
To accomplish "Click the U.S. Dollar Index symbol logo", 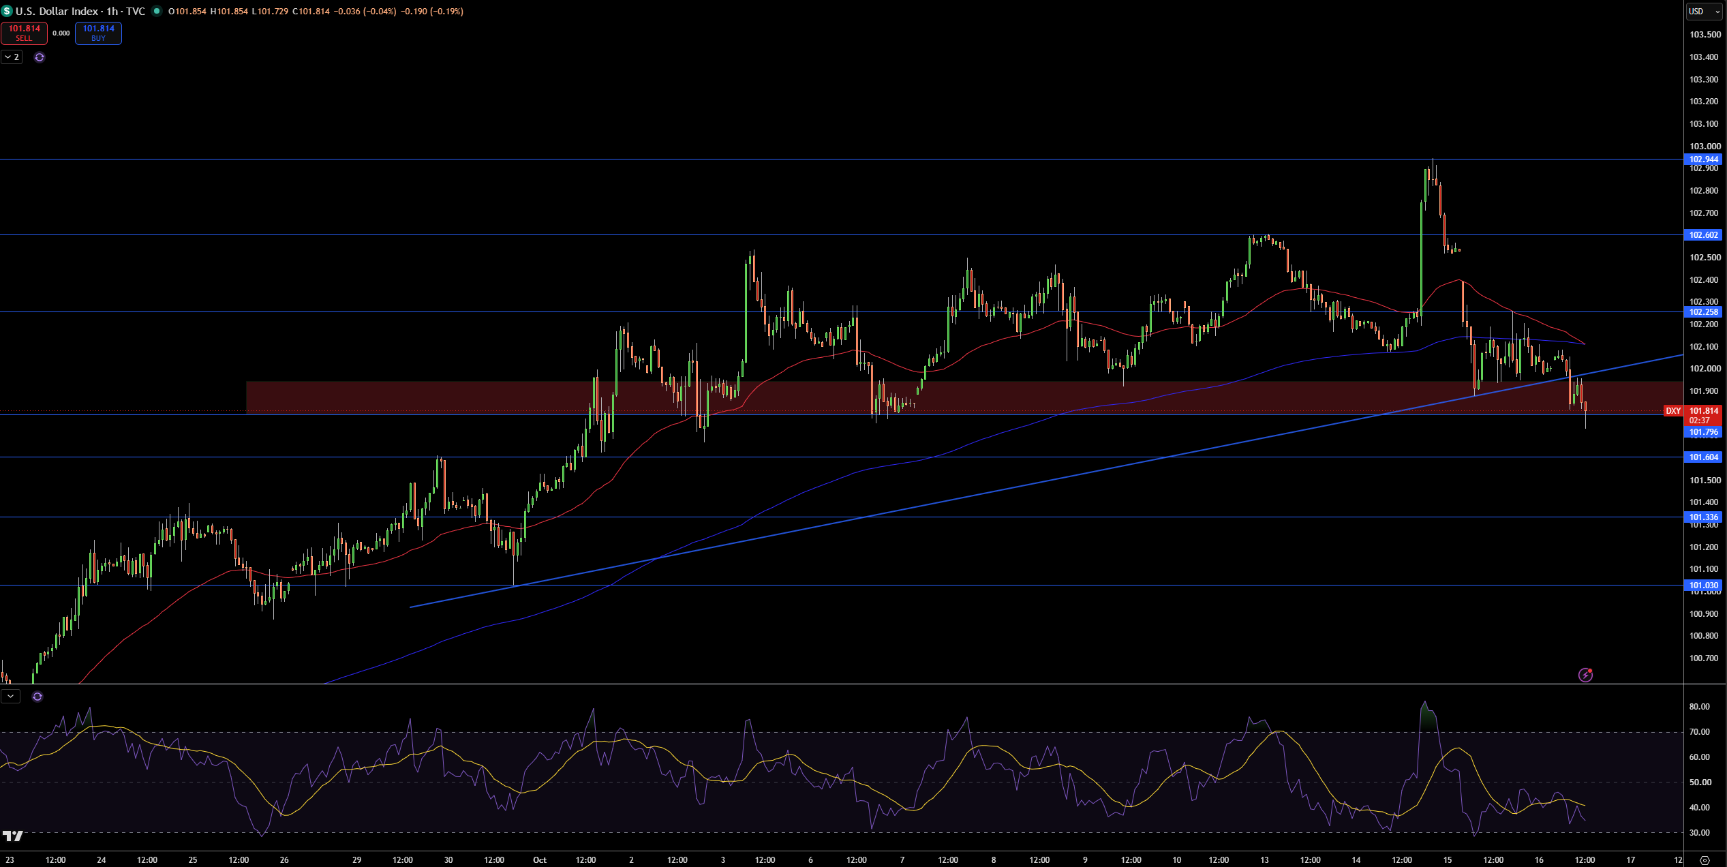I will (7, 11).
